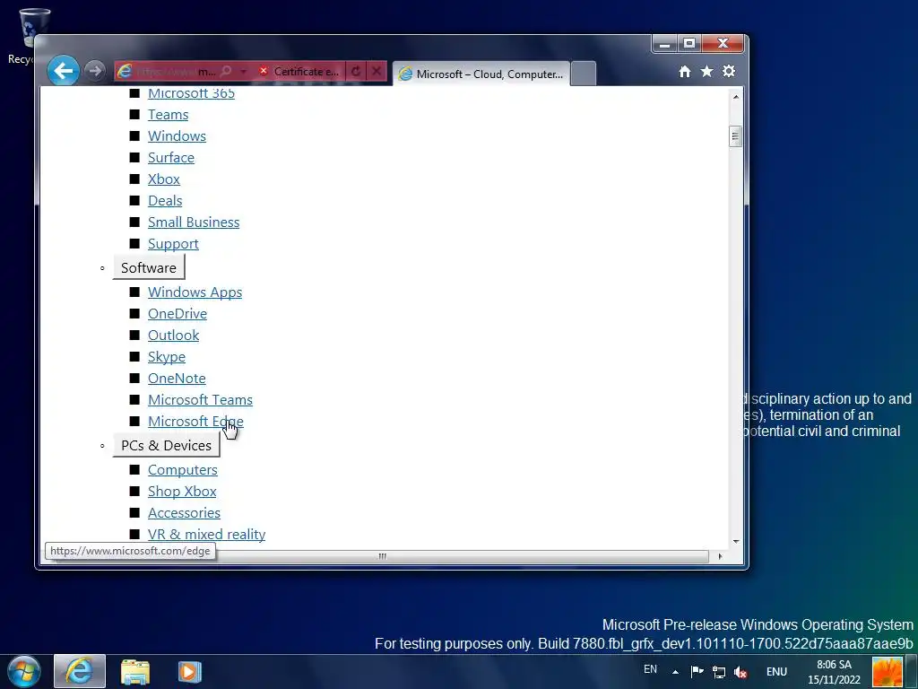Click the muted volume speaker icon

point(740,672)
